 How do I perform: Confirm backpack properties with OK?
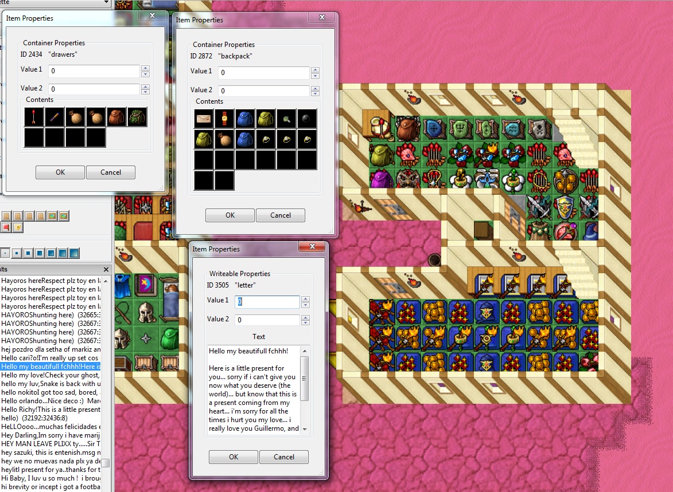[x=230, y=215]
